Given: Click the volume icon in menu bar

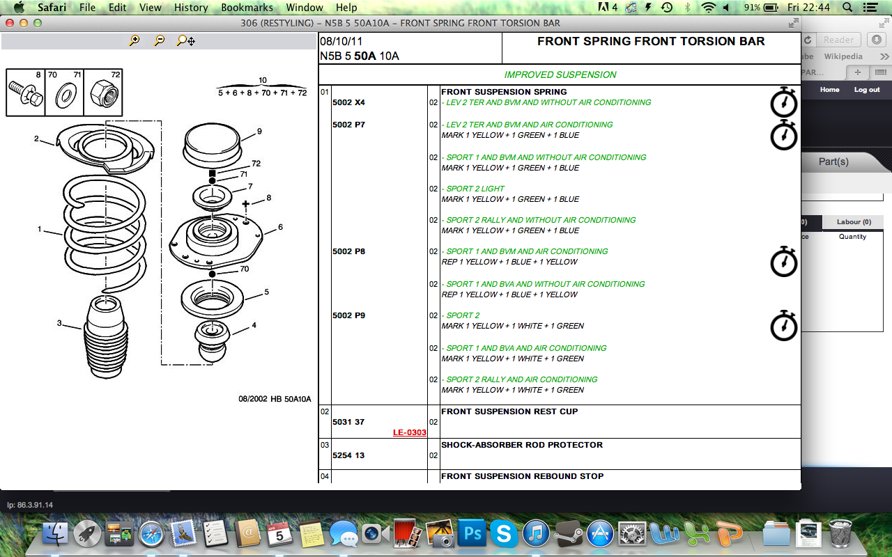Looking at the screenshot, I should pos(727,8).
